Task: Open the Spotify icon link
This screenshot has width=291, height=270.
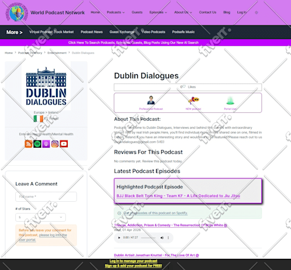Action: pyautogui.click(x=37, y=144)
